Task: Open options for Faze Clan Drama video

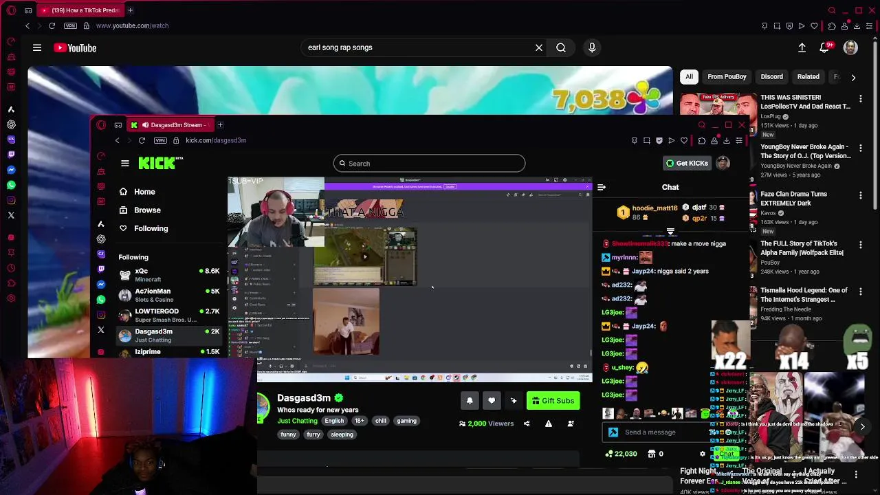Action: [860, 196]
